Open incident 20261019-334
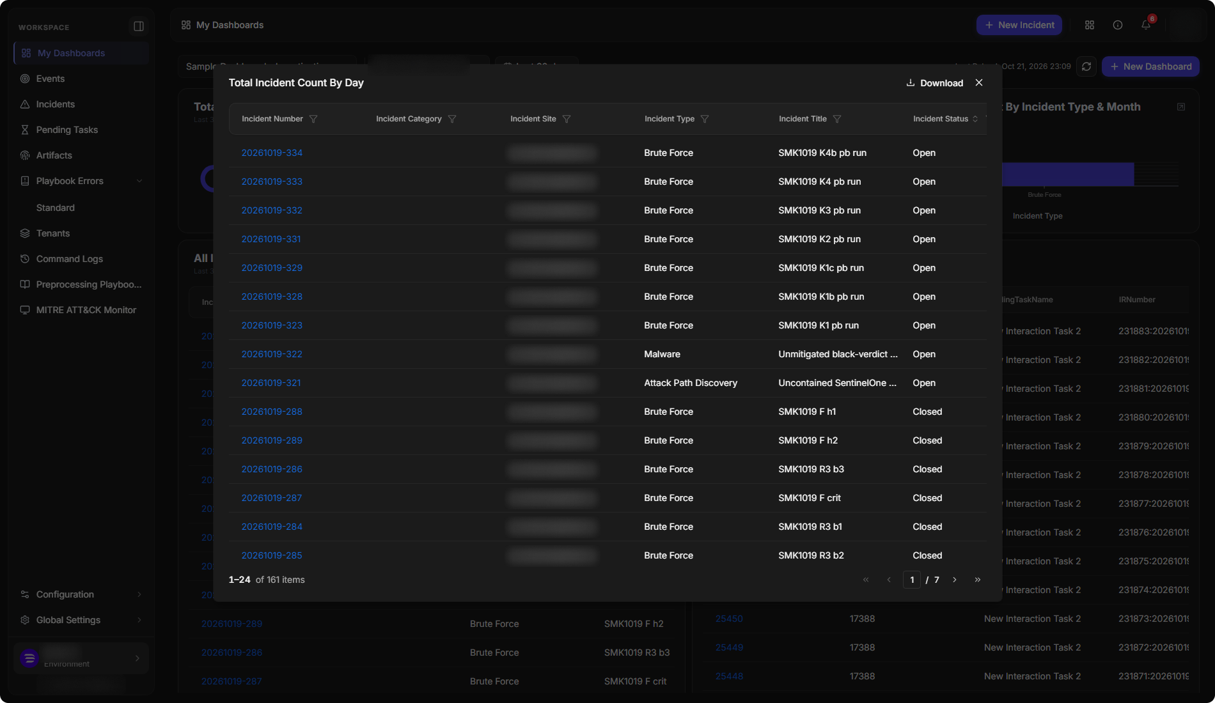This screenshot has width=1215, height=703. (x=272, y=153)
